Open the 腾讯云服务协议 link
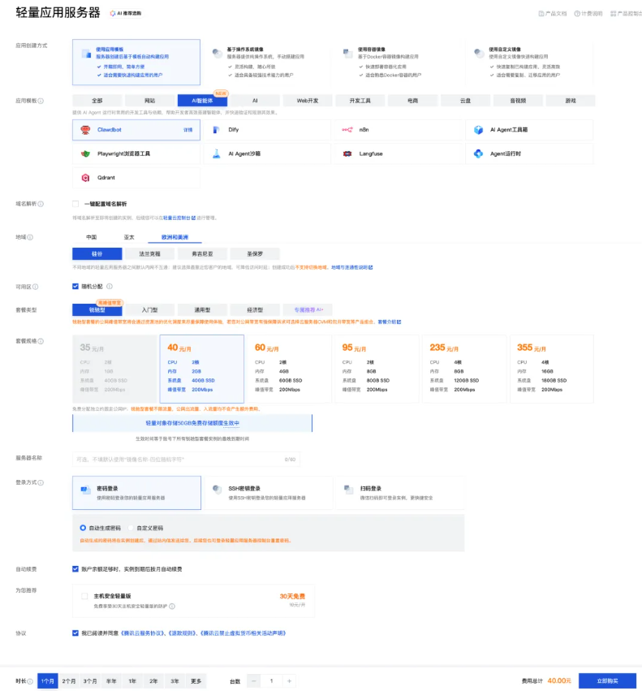 click(x=144, y=633)
